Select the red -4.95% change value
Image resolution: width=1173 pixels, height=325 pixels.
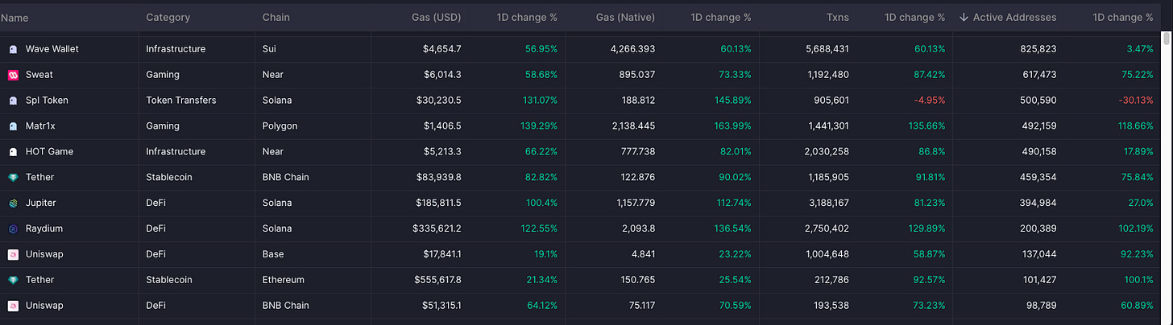point(929,101)
